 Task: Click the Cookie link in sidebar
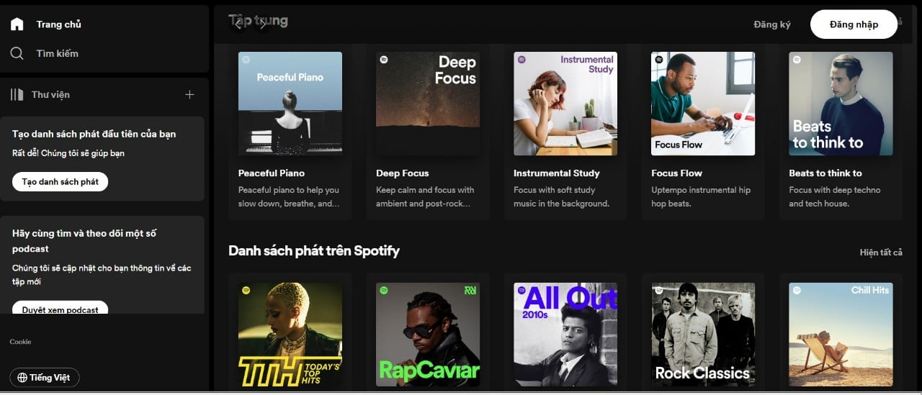click(x=20, y=342)
